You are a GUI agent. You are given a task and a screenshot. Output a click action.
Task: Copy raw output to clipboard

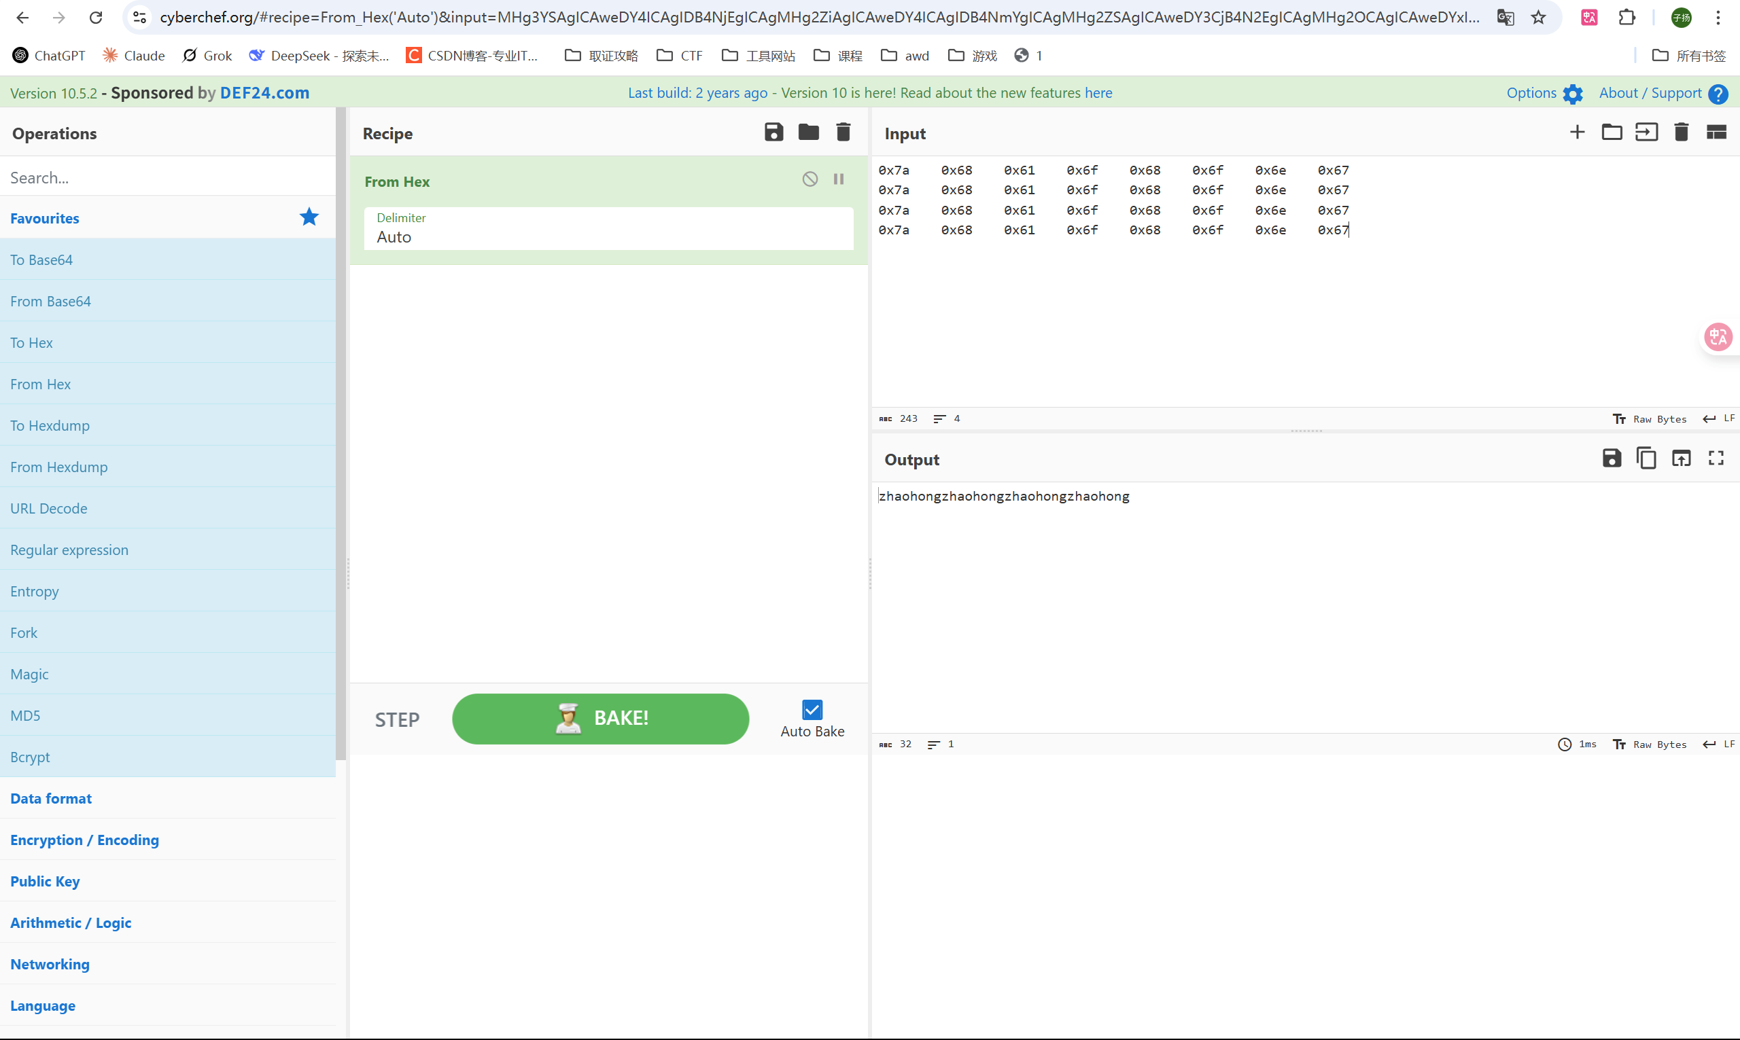point(1646,459)
